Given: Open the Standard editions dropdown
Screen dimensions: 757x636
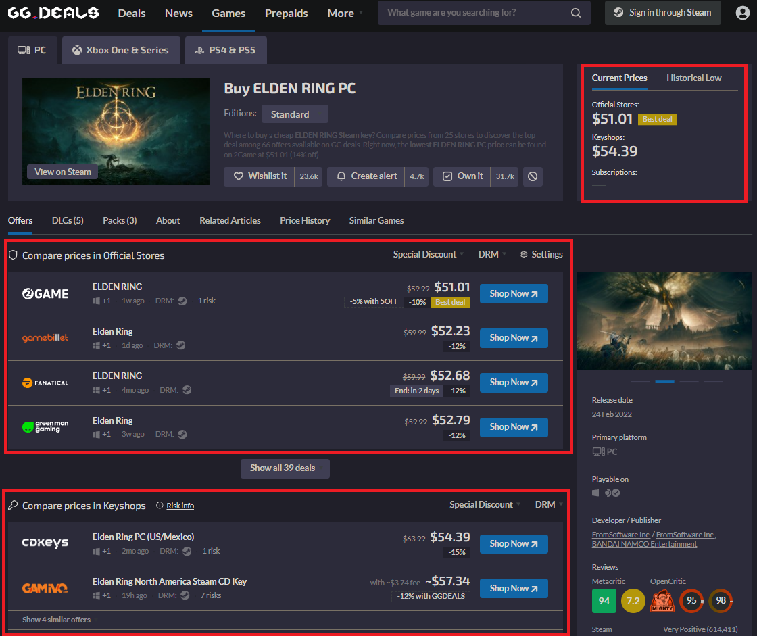Looking at the screenshot, I should [x=295, y=114].
